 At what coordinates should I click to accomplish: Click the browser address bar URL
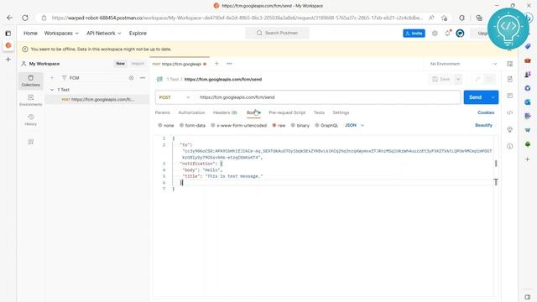[237, 18]
